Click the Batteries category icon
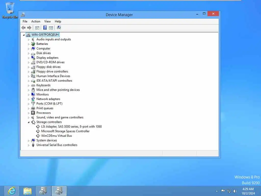 coord(33,44)
